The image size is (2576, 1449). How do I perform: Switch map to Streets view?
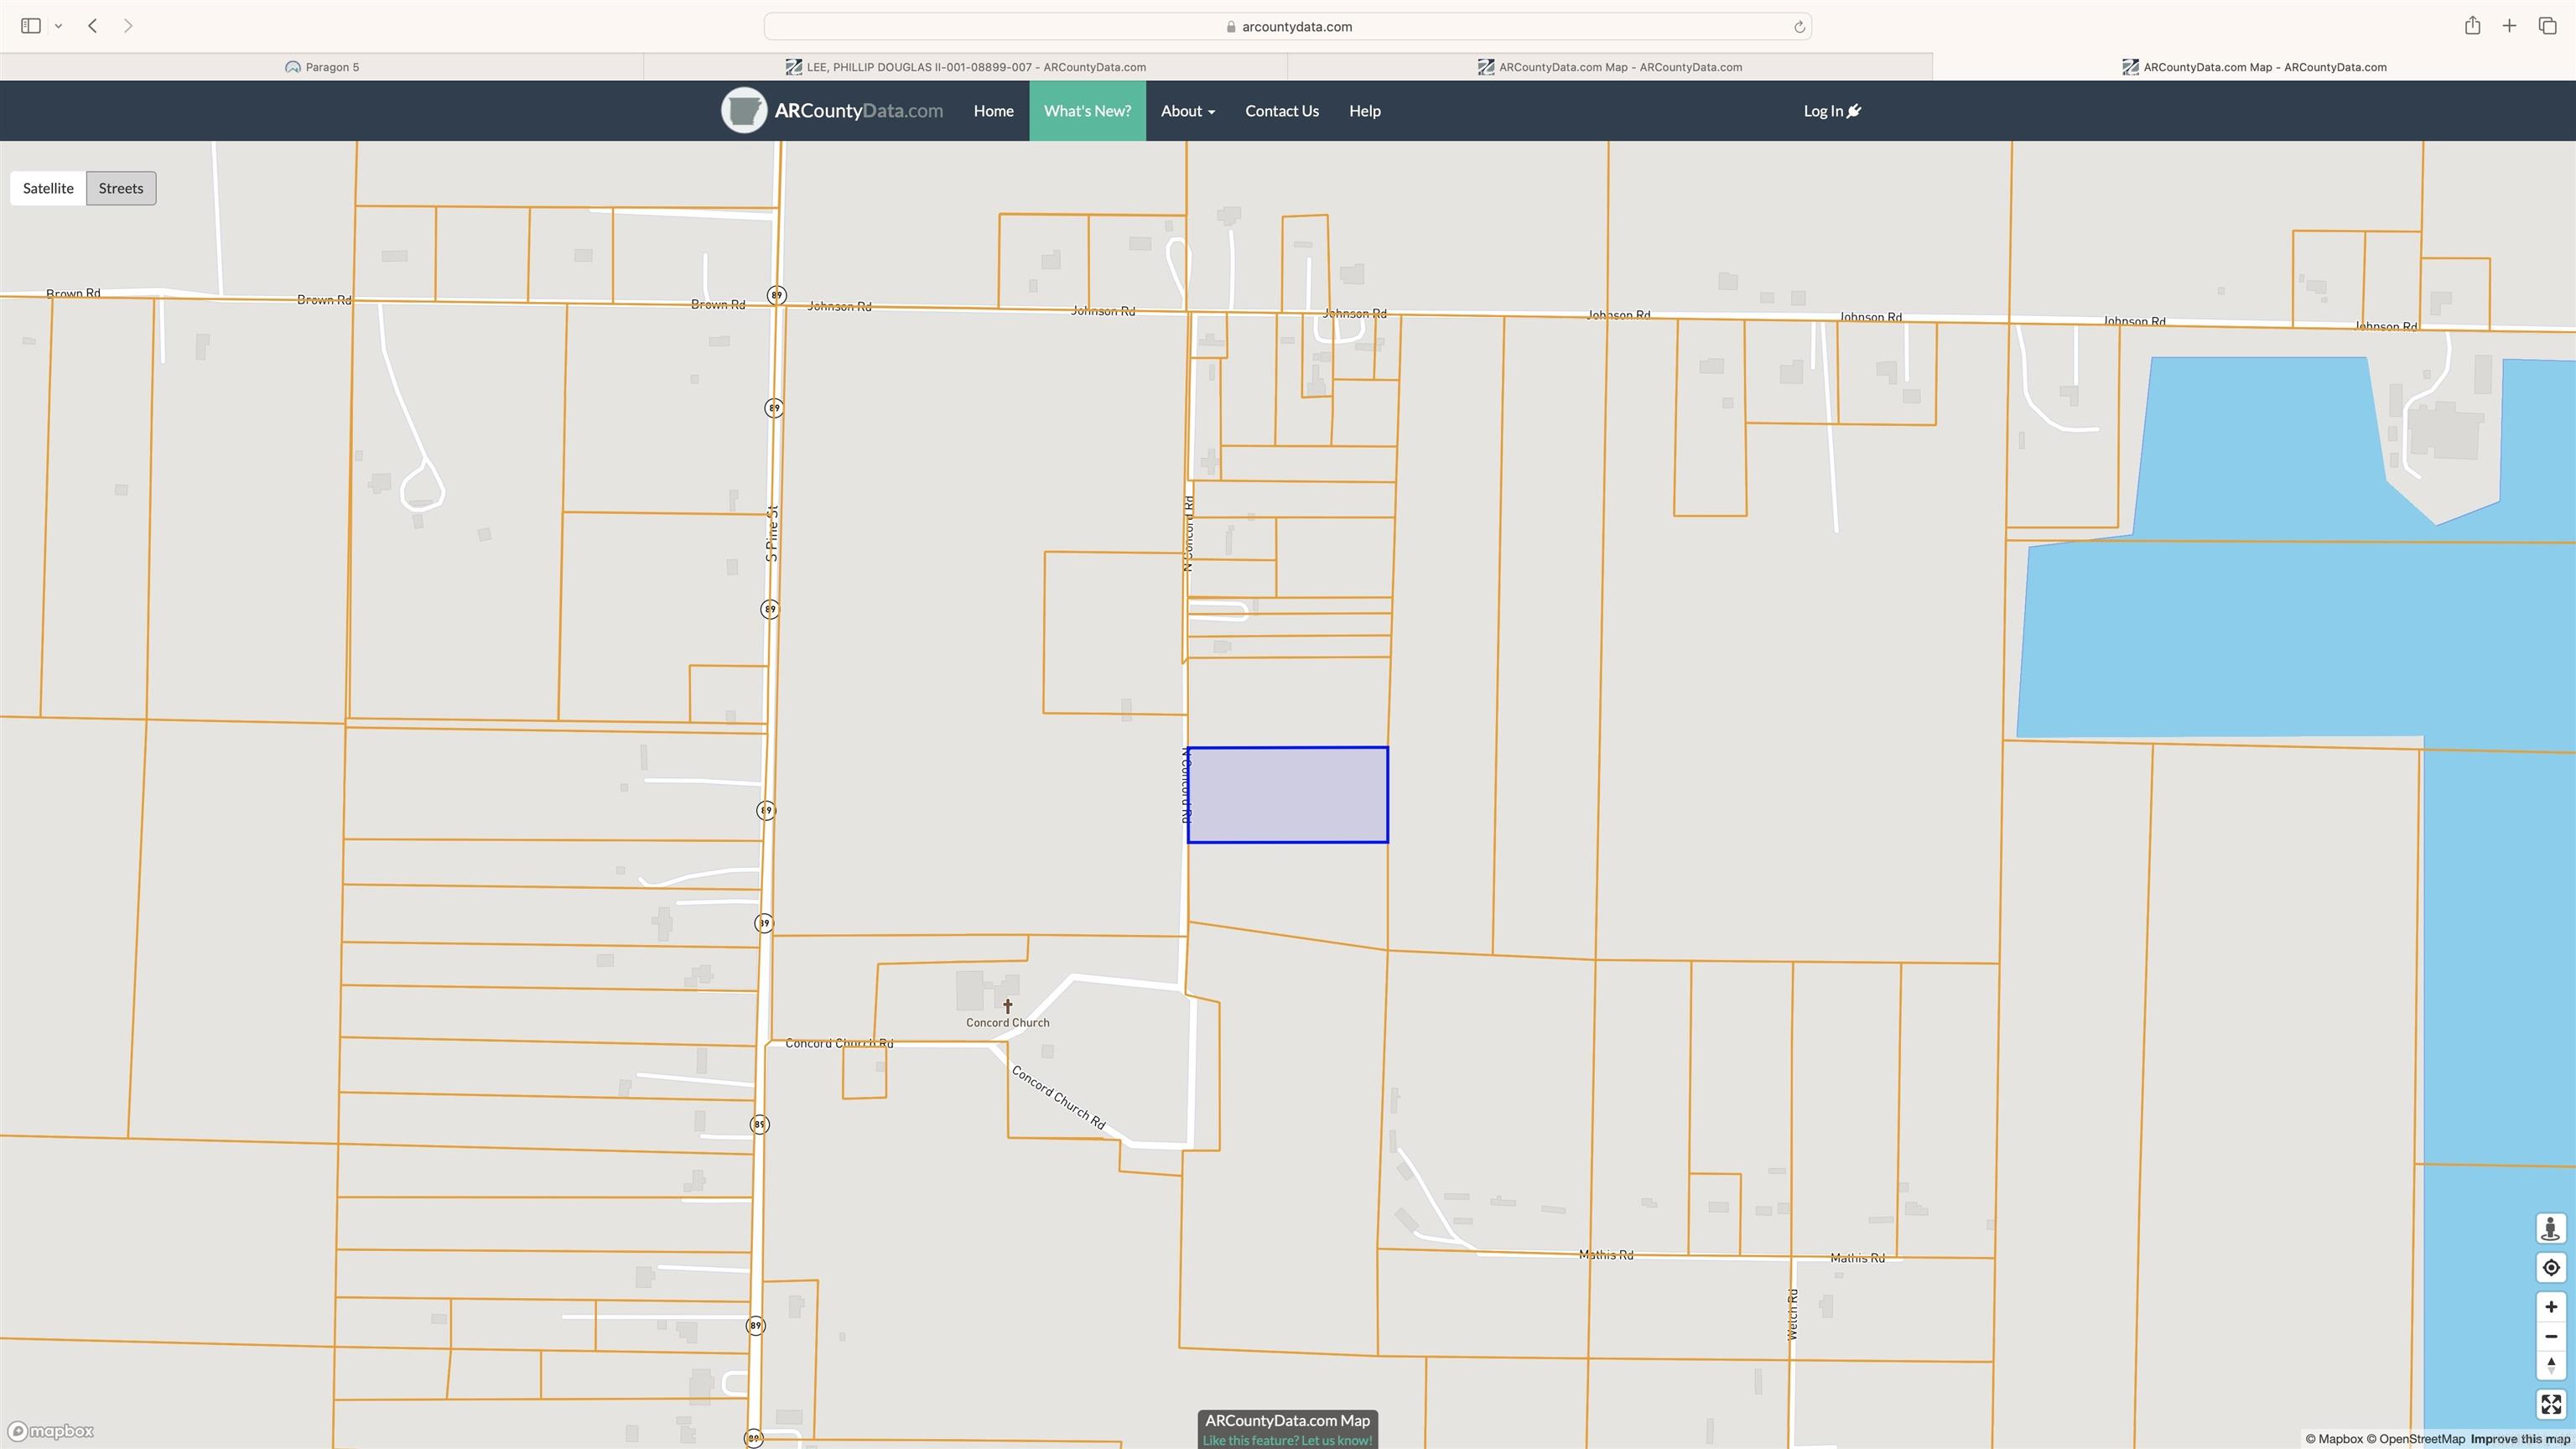[121, 188]
